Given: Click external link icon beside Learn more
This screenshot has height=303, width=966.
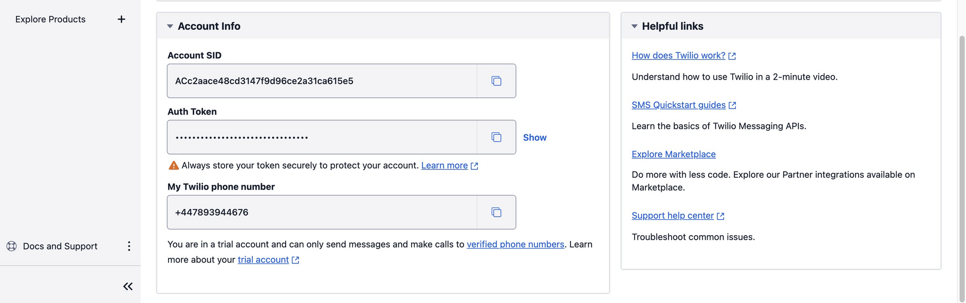Looking at the screenshot, I should 474,166.
